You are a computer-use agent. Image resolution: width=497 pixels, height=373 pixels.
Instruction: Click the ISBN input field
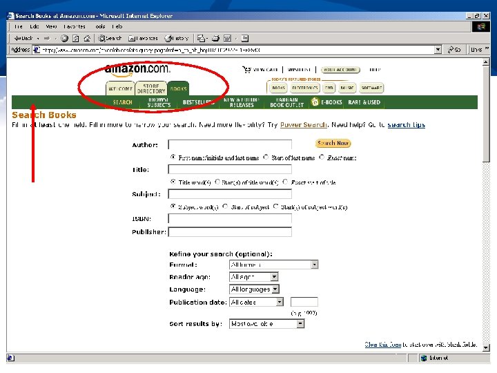(230, 218)
